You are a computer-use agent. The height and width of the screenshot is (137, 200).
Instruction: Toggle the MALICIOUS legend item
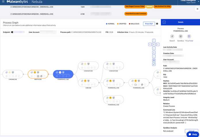pyautogui.click(x=134, y=24)
